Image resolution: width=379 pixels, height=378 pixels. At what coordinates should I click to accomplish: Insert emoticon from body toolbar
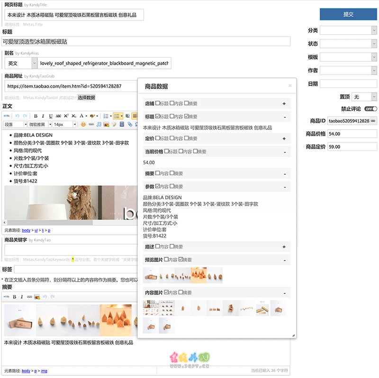[83, 124]
